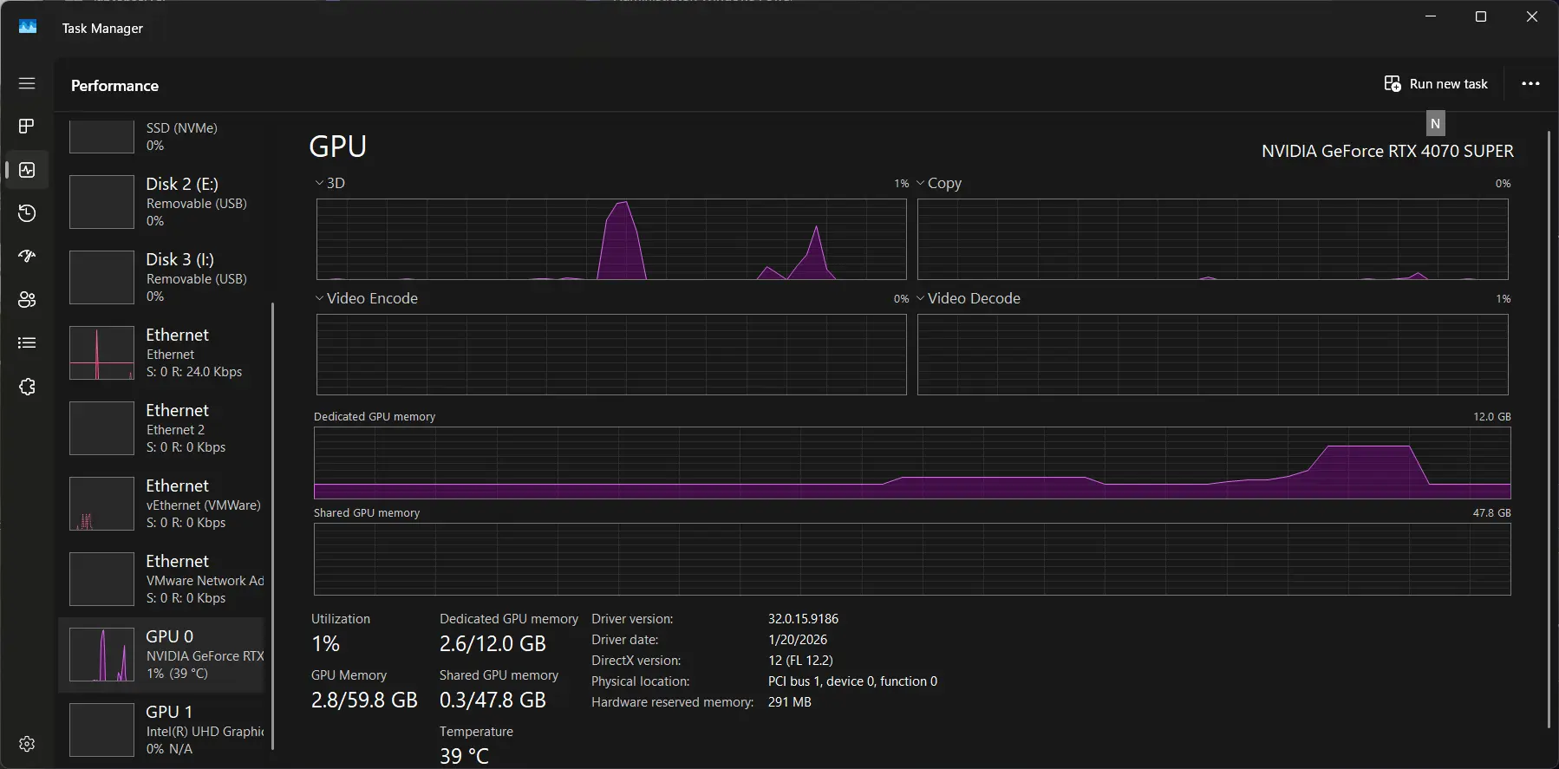Open the Copy graph engine dropdown
Screen dimensions: 1559x769
pyautogui.click(x=939, y=183)
